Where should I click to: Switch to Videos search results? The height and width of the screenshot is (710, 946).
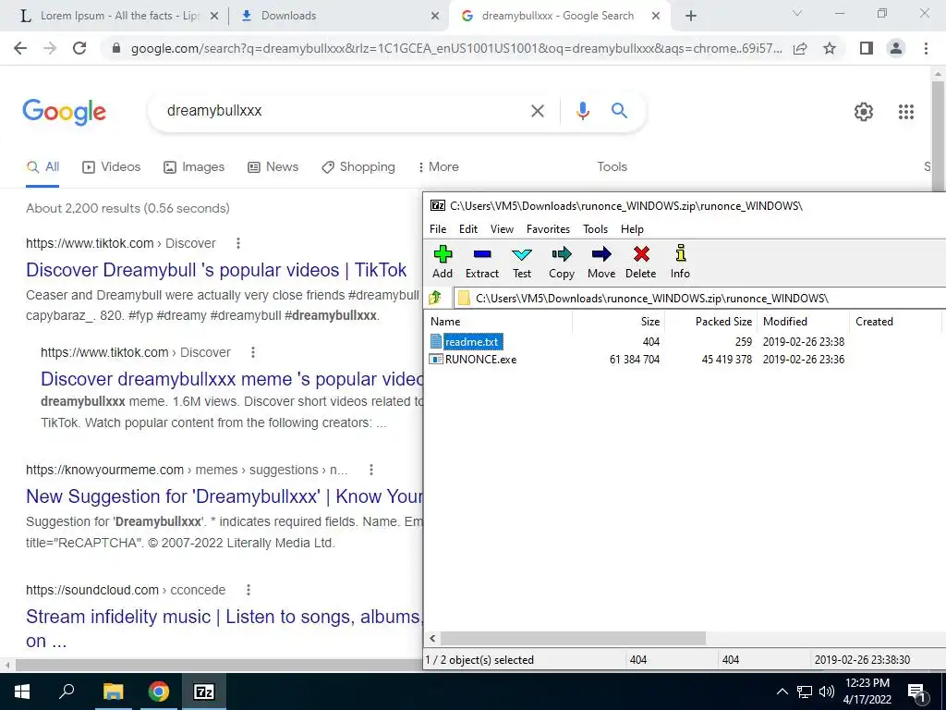112,167
